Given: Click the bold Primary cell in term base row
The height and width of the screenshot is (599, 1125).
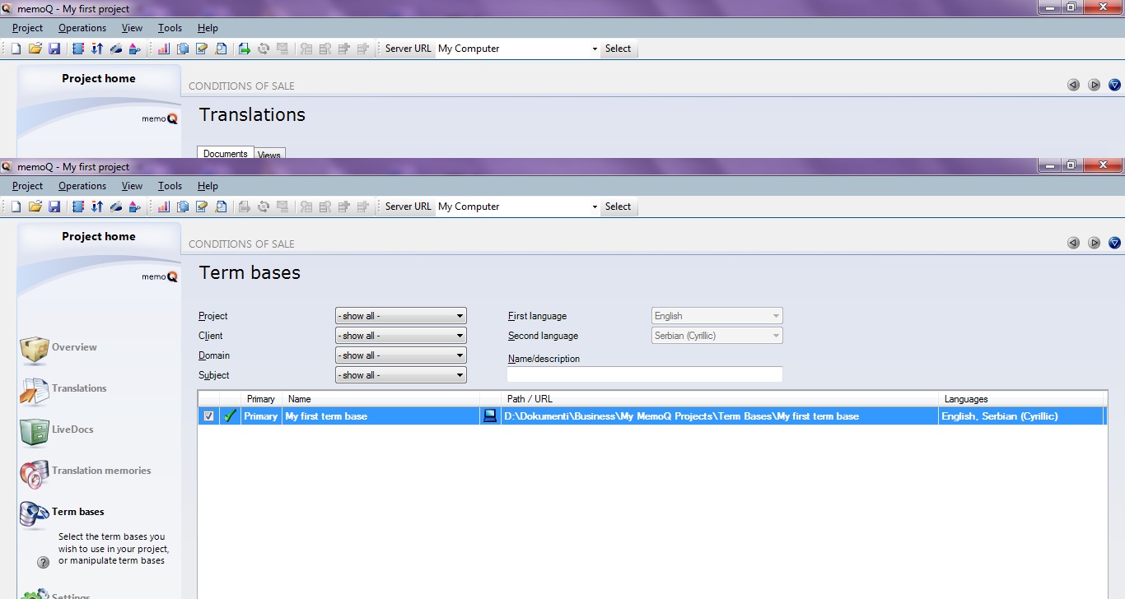Looking at the screenshot, I should pos(261,416).
